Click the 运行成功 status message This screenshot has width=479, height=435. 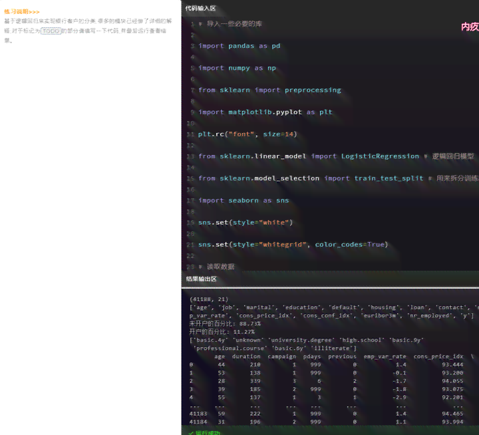click(x=208, y=432)
